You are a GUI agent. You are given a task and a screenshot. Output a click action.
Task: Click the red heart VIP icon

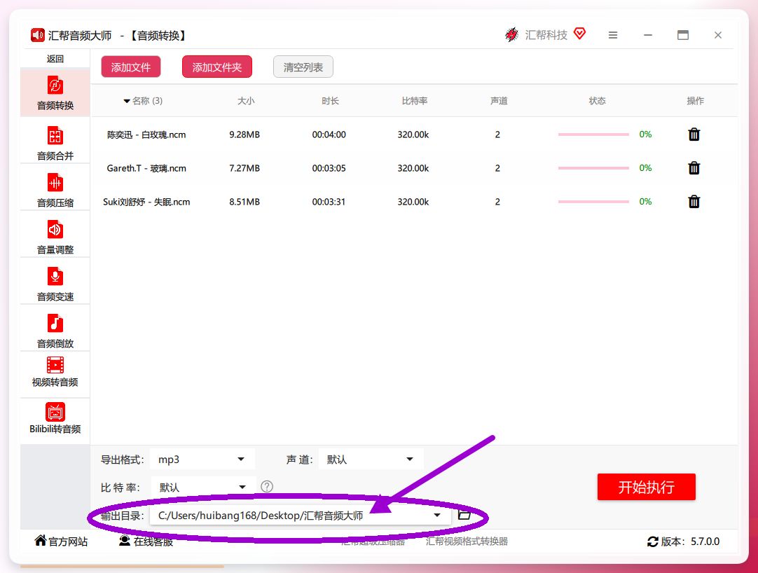click(579, 34)
